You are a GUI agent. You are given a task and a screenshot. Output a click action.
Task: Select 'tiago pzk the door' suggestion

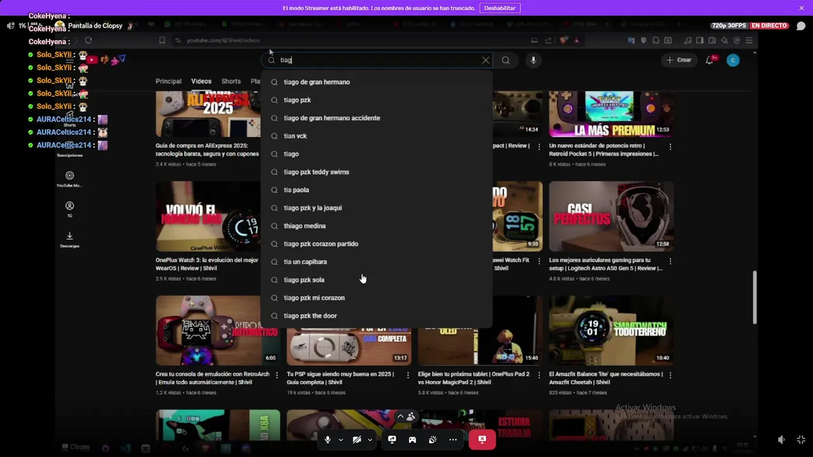click(377, 316)
